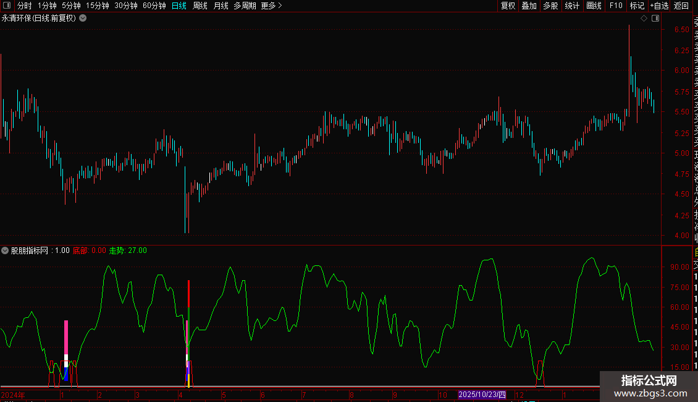Switch to 周线 weekly chart
698x402 pixels.
tap(200, 6)
